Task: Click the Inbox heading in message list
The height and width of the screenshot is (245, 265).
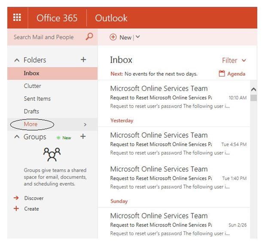Action: point(121,60)
